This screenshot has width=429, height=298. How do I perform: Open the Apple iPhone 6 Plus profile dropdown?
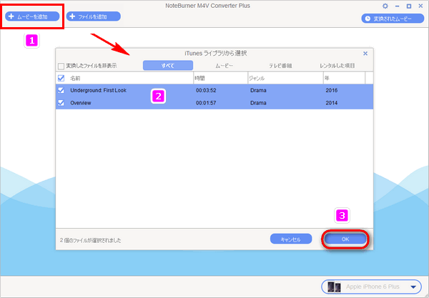pos(372,287)
